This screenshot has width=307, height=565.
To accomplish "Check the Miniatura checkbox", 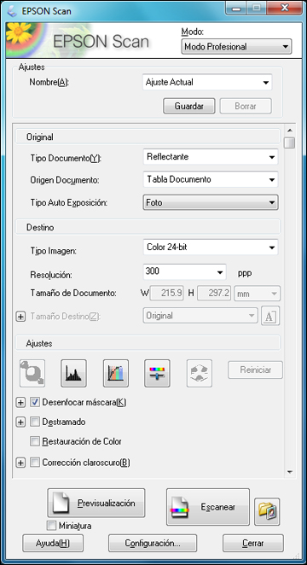I will coord(51,526).
